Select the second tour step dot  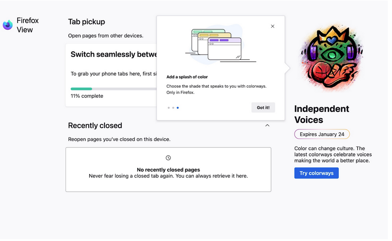pyautogui.click(x=173, y=108)
